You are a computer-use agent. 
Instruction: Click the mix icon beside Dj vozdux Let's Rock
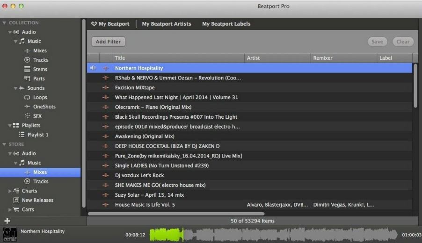[106, 175]
